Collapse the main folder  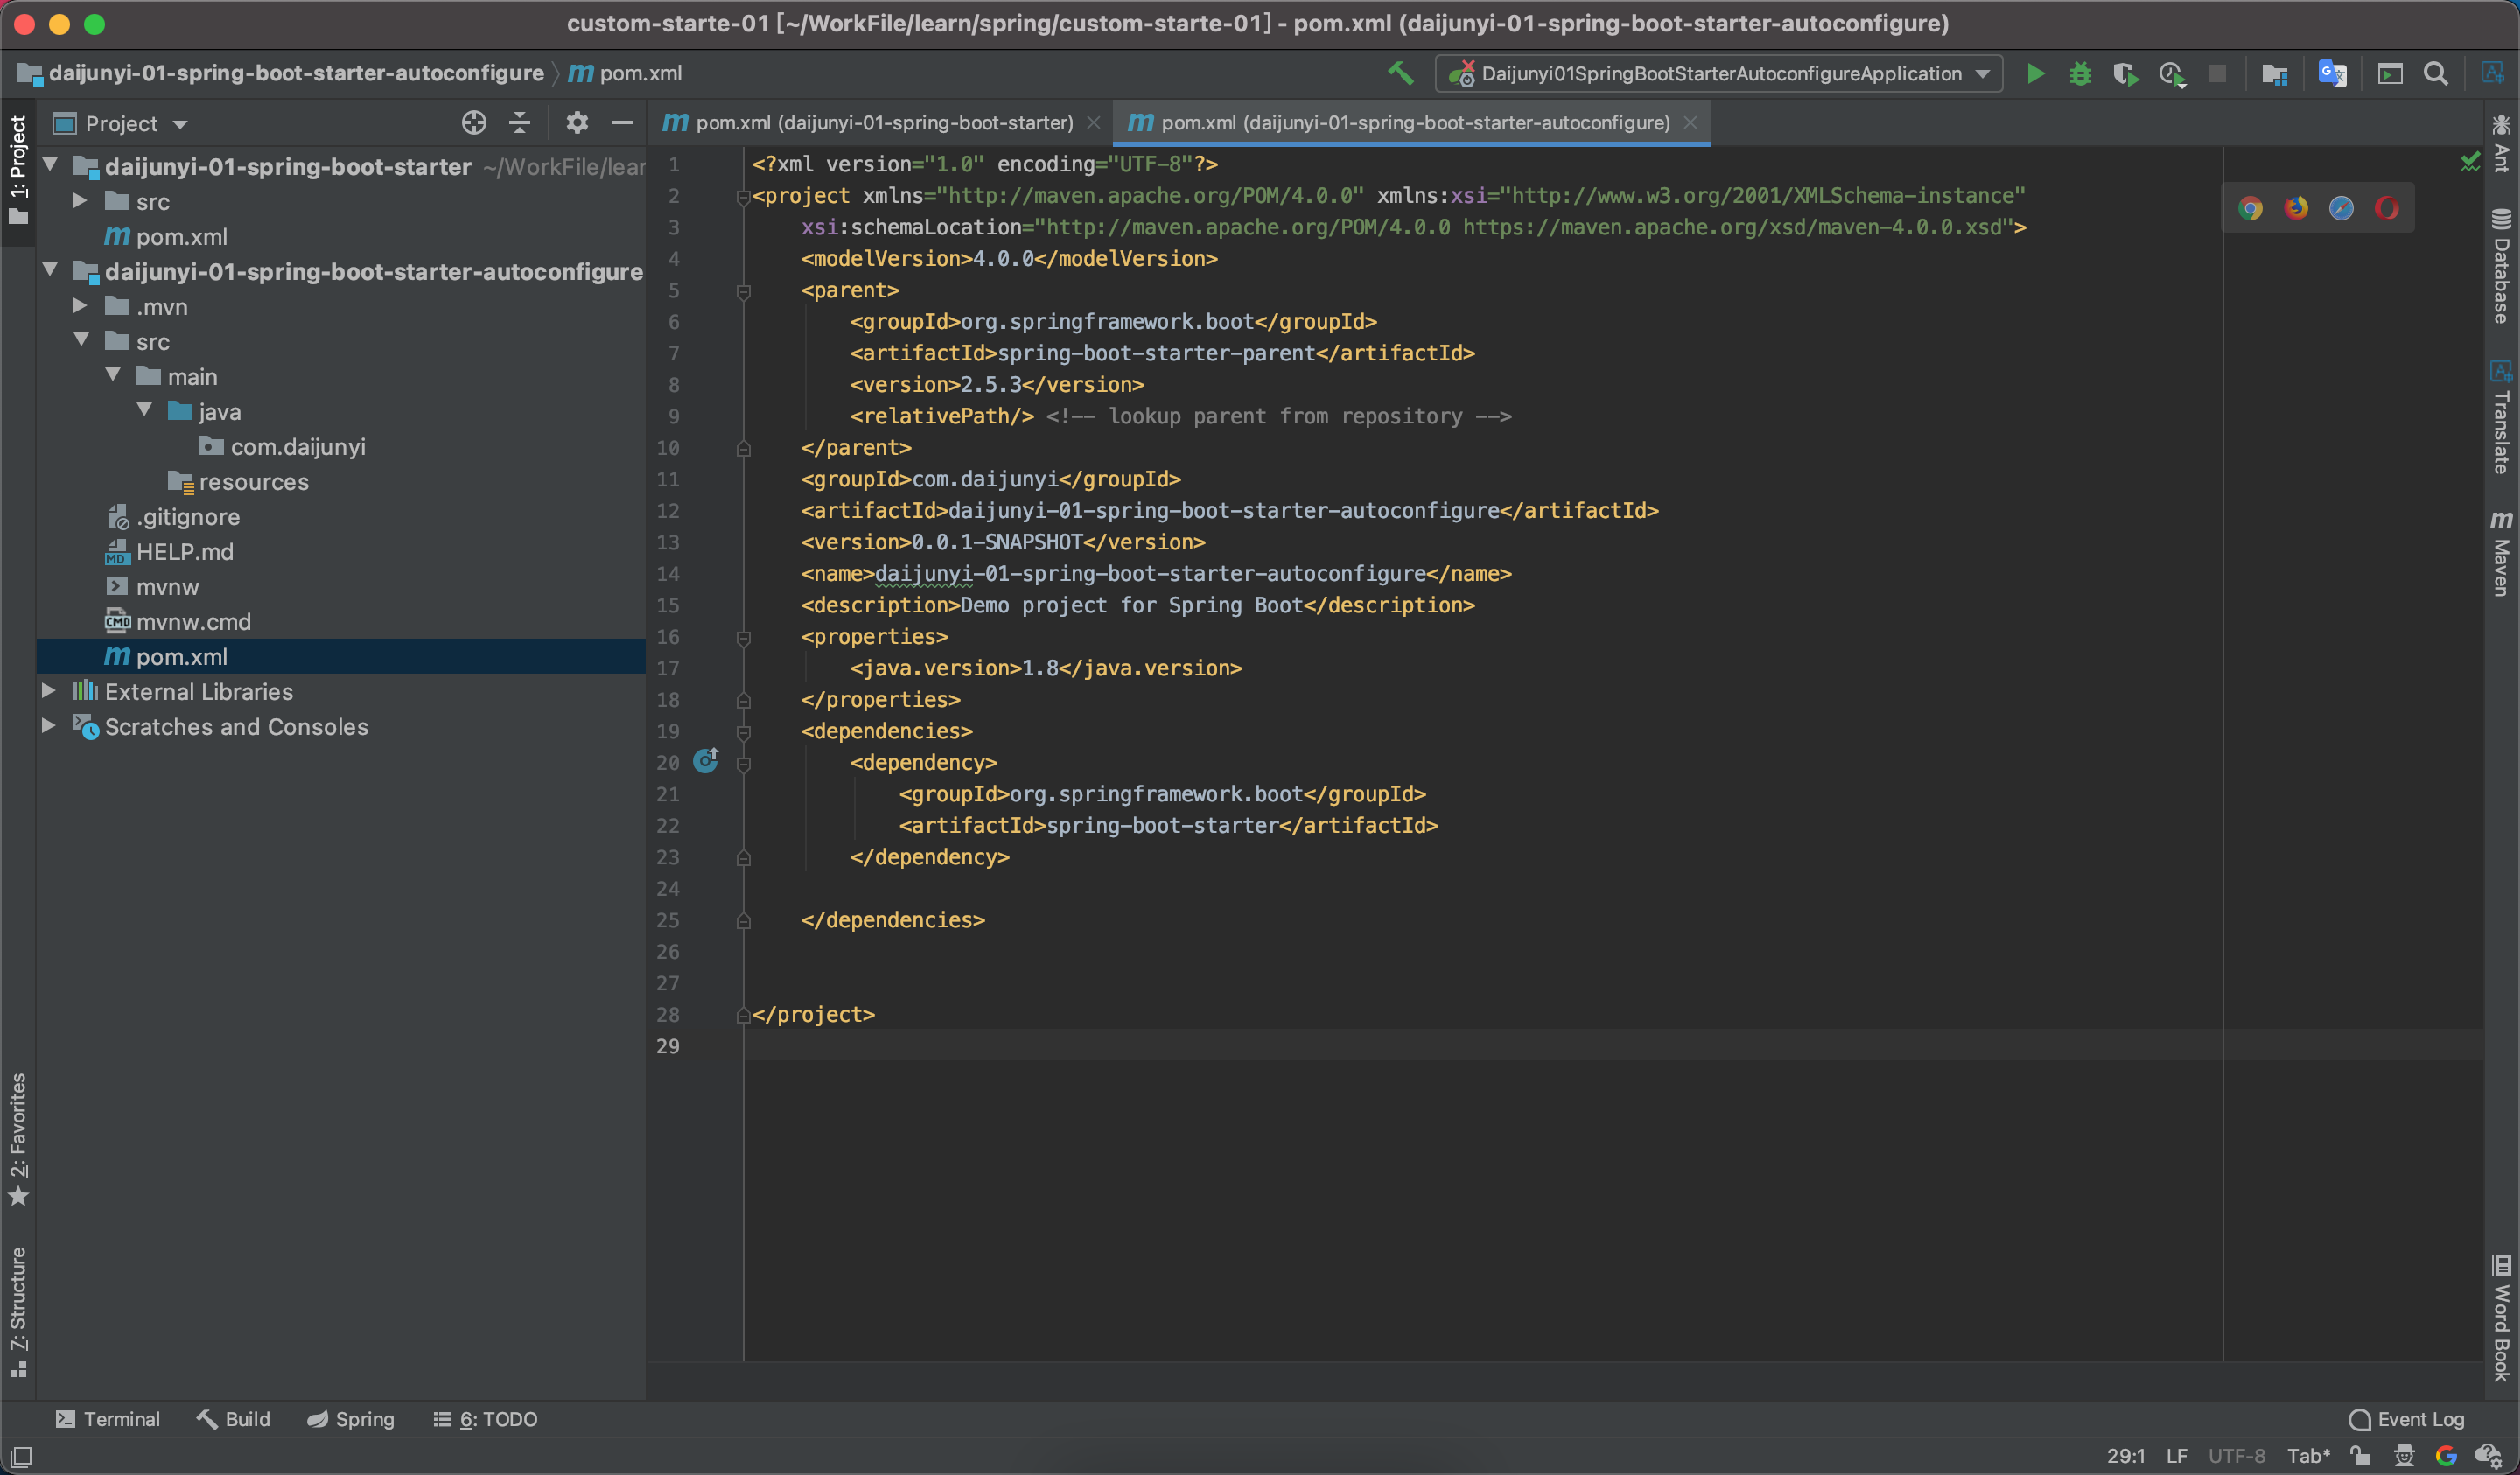coord(113,375)
